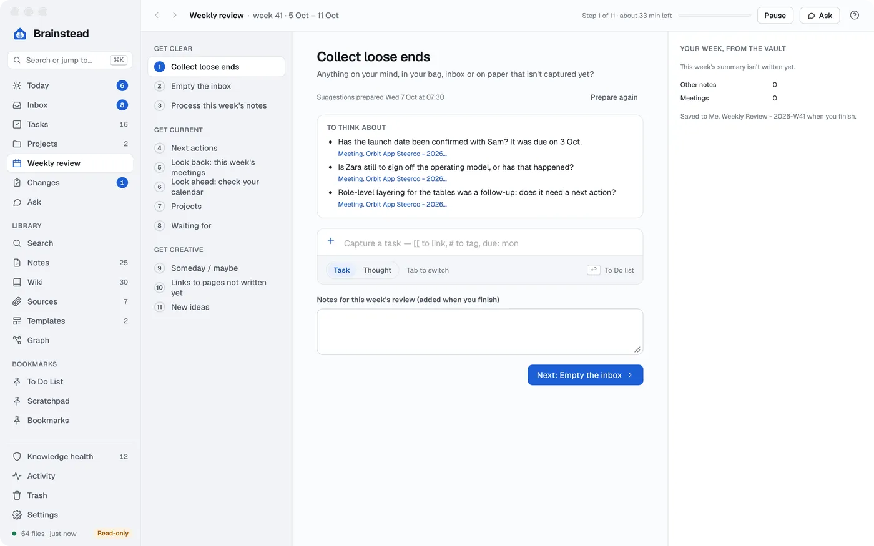Screen dimensions: 874x546
Task: Switch capture mode to Thought
Action: point(377,270)
